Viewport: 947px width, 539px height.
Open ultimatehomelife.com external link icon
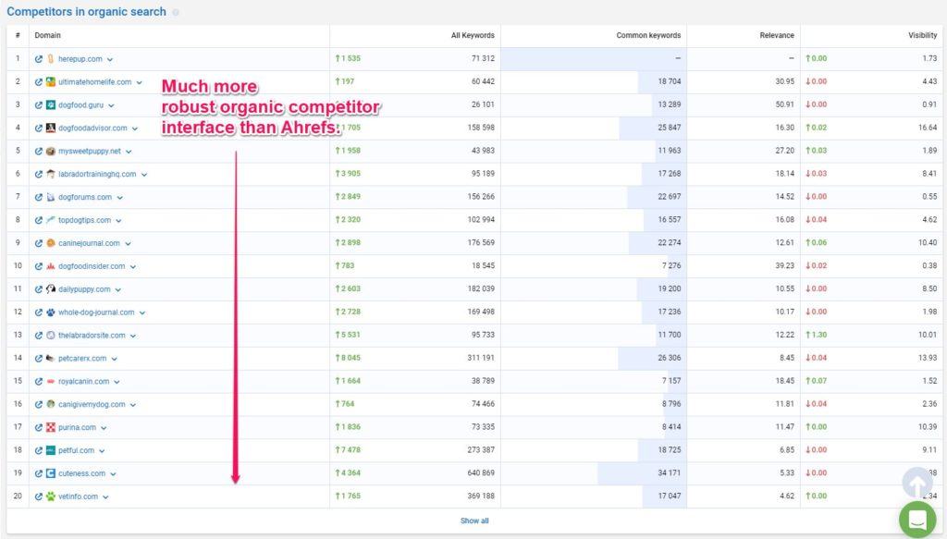pyautogui.click(x=39, y=82)
